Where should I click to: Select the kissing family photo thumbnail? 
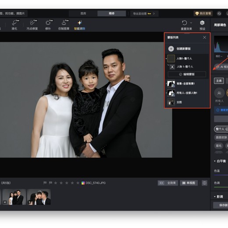coord(39,197)
